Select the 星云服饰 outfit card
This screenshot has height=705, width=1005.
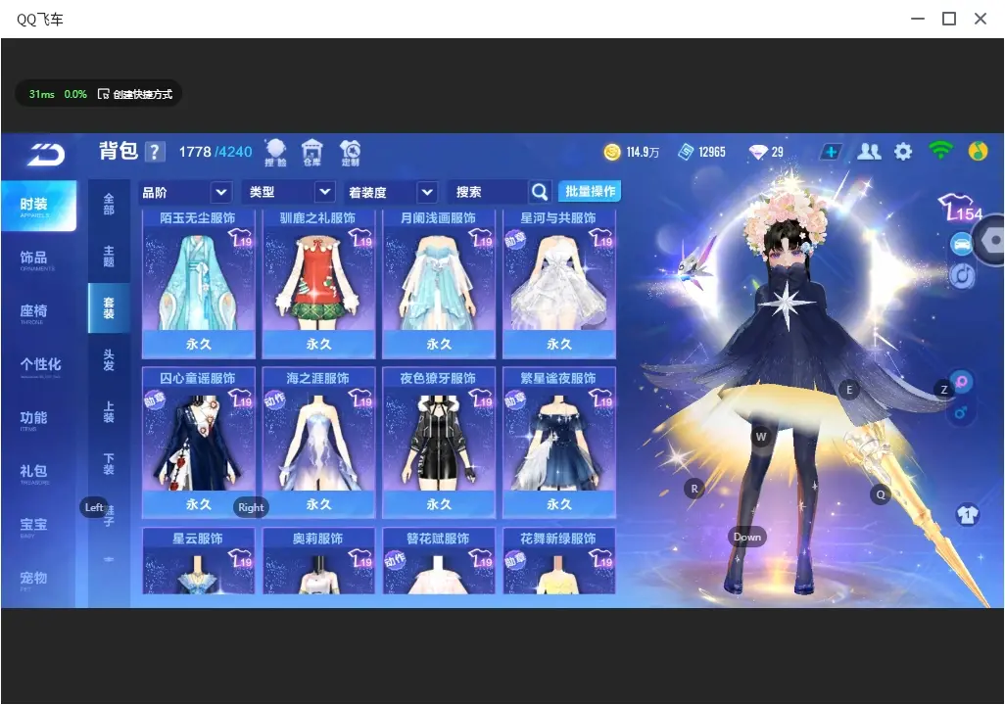click(198, 561)
